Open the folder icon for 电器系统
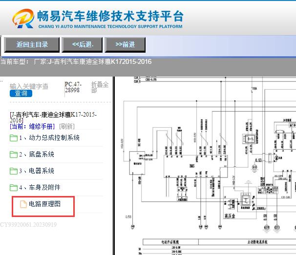The image size is (296, 255). [x=14, y=171]
